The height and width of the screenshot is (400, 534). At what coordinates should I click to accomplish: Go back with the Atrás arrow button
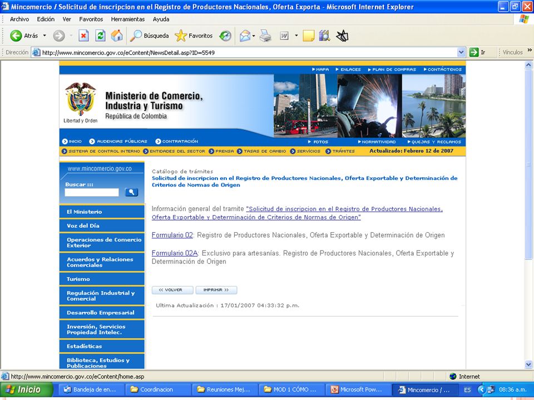24,36
